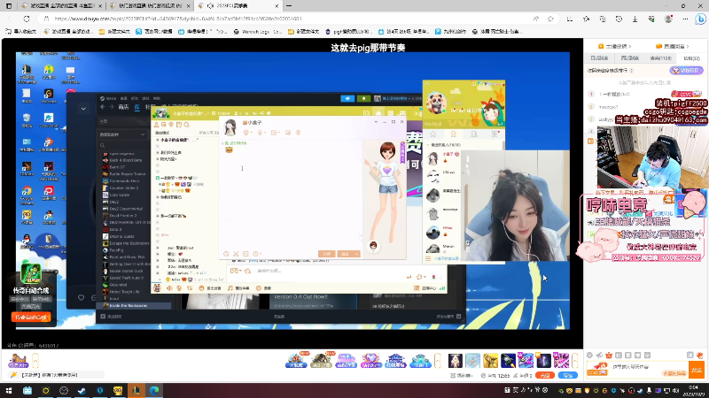Switch to the second browser tab

tap(150, 6)
